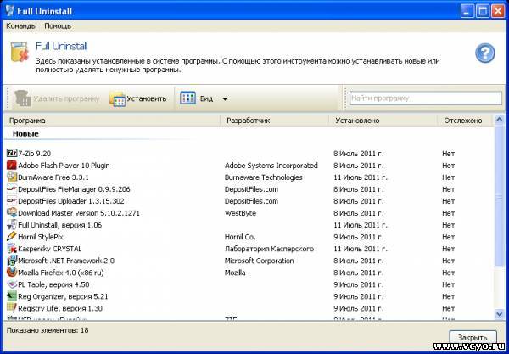Click the Удалить программу button

(57, 98)
